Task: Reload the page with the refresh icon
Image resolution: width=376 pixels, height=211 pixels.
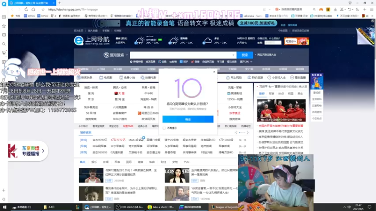Action: (x=26, y=9)
